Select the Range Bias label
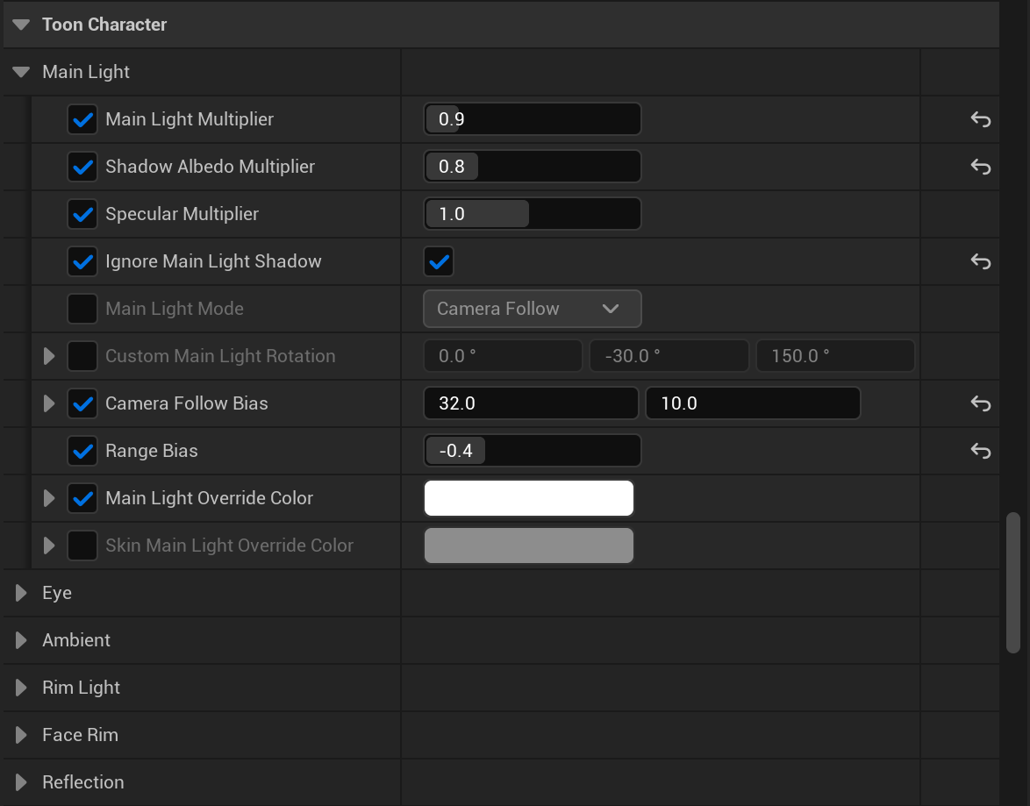This screenshot has width=1030, height=806. 152,451
